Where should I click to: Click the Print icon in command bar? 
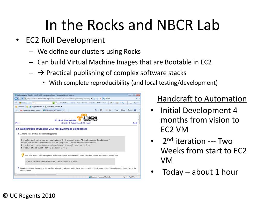click(110, 110)
